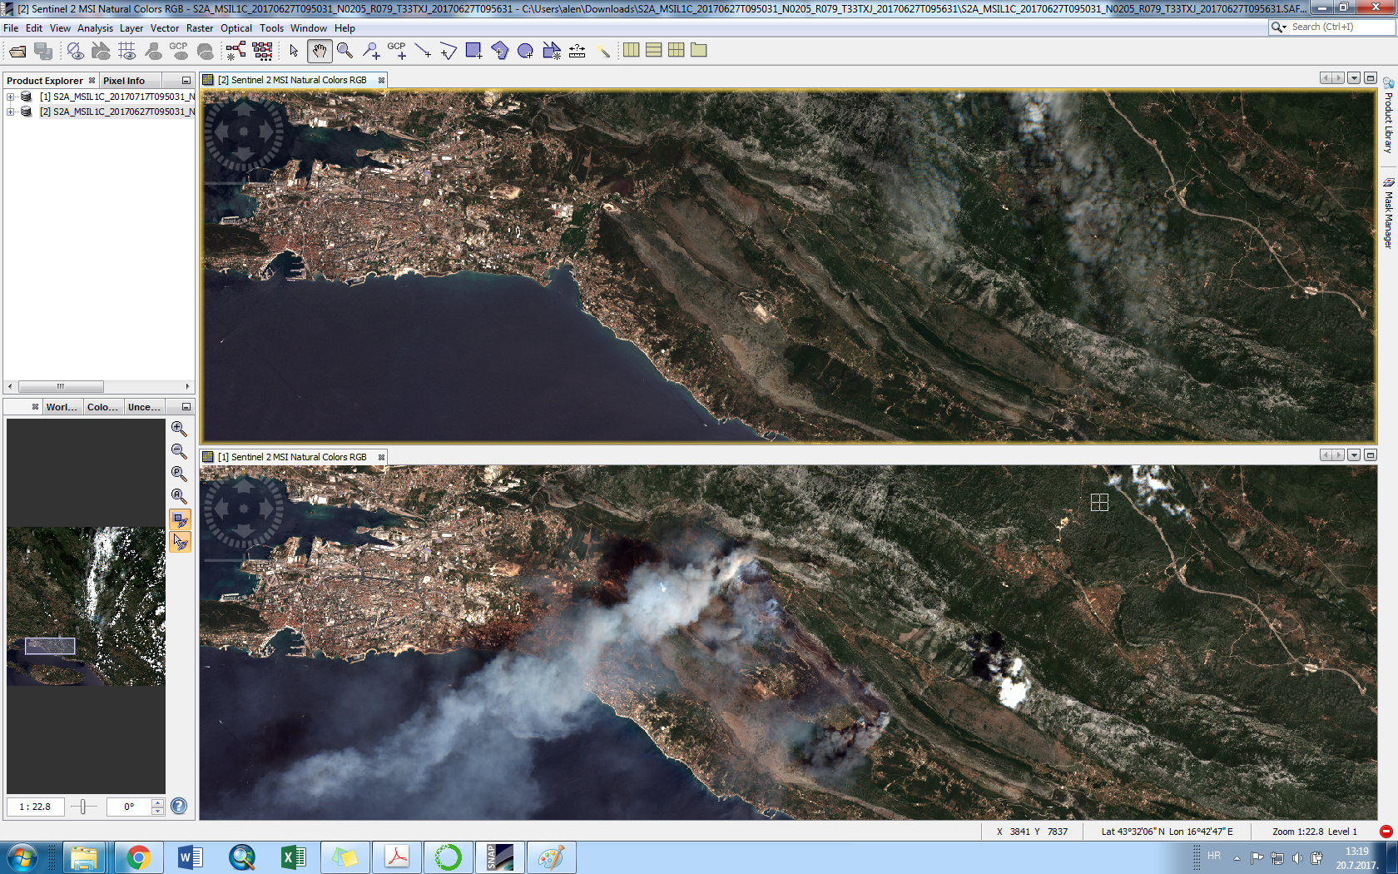The image size is (1398, 874).
Task: Open window list dropdown for top view
Action: (1354, 78)
